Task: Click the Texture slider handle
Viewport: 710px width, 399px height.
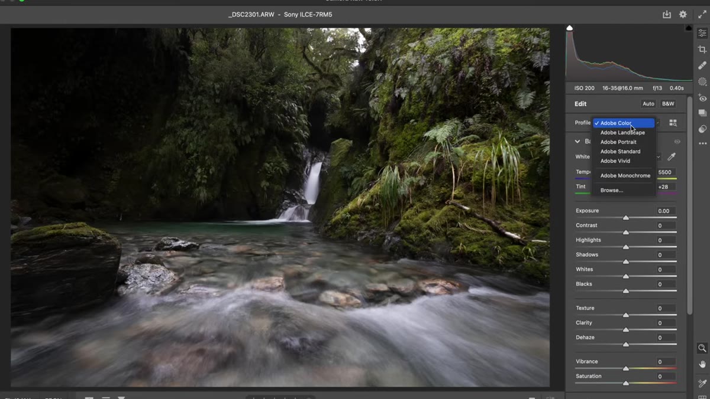Action: point(626,315)
